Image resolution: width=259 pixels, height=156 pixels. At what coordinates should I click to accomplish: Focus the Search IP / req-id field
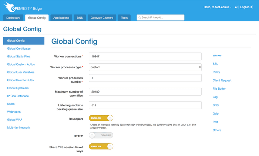[x=160, y=17]
